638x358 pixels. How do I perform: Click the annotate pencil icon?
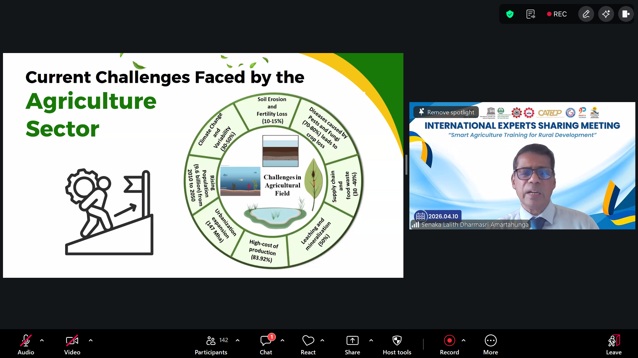586,14
